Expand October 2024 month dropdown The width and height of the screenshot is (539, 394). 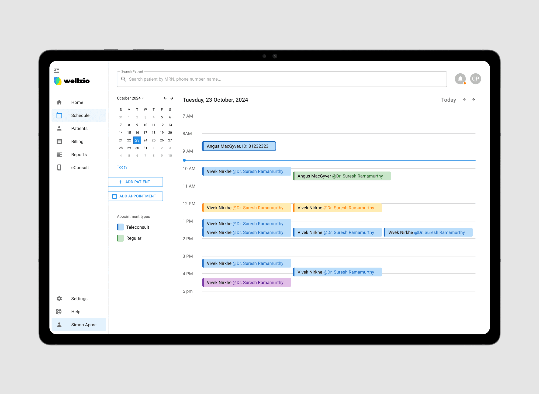click(x=130, y=98)
